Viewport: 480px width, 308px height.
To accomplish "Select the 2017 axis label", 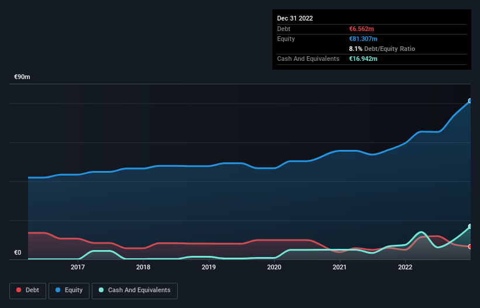I will (x=78, y=267).
